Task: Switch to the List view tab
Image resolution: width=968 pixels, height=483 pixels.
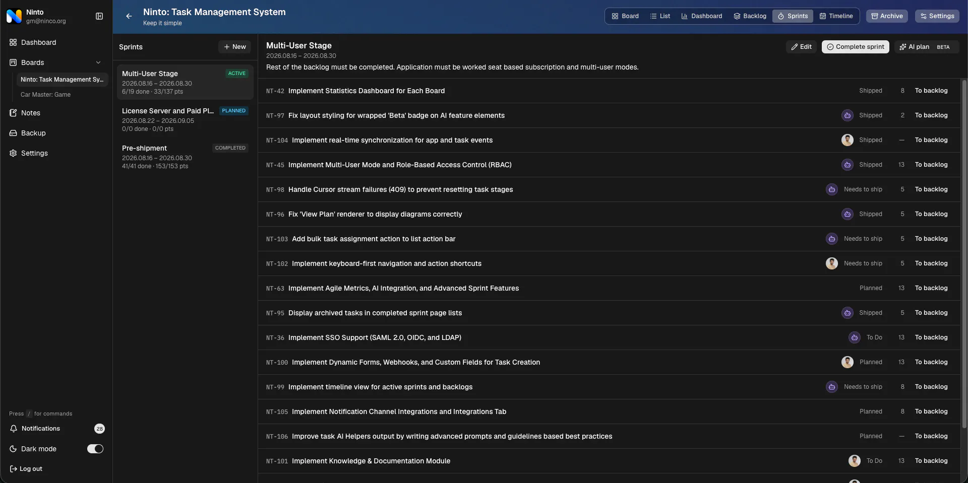Action: point(660,16)
